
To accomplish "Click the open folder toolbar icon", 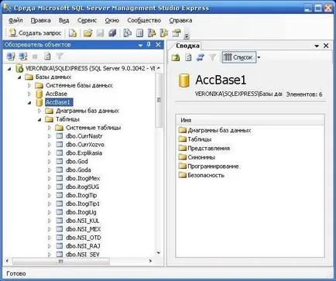I will 87,33.
